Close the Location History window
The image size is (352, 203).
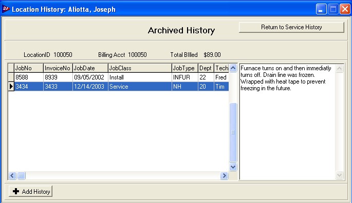(x=345, y=9)
